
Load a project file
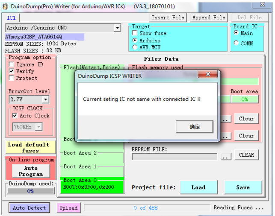(x=198, y=187)
